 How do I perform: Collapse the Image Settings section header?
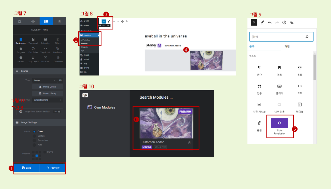[x=39, y=122]
